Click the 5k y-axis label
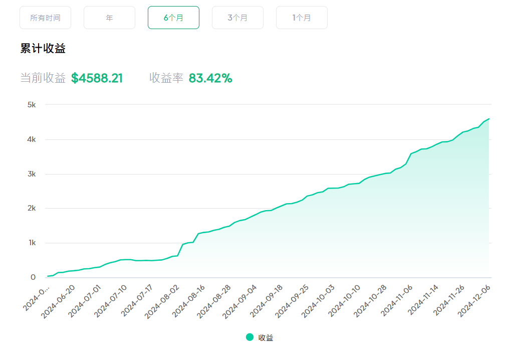 pyautogui.click(x=32, y=105)
